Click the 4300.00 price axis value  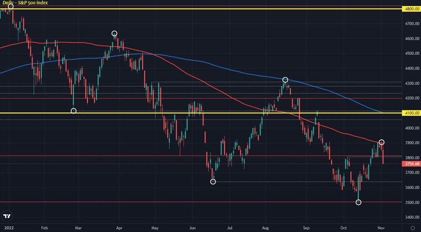click(412, 84)
